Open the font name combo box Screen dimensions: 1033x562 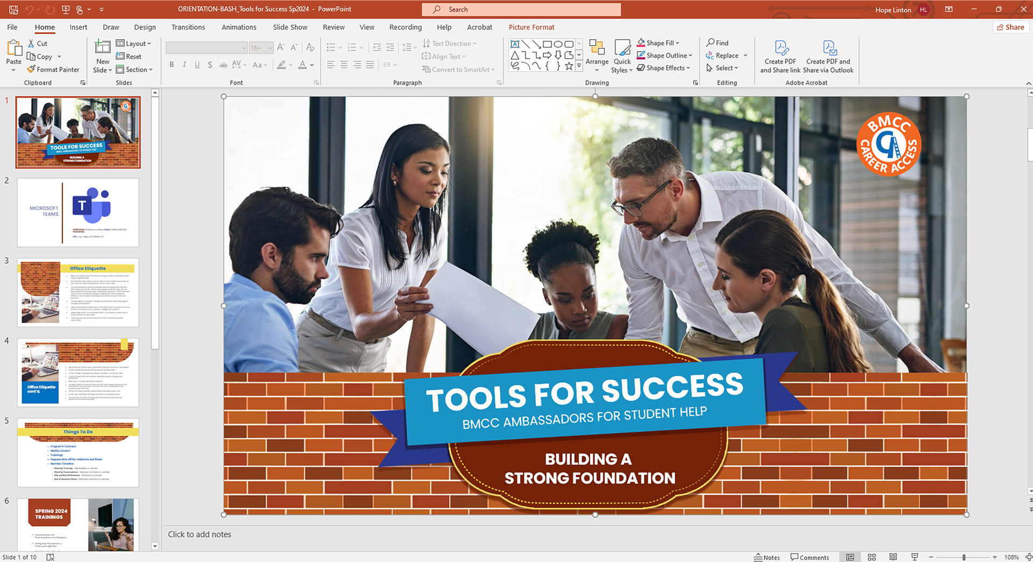(207, 48)
